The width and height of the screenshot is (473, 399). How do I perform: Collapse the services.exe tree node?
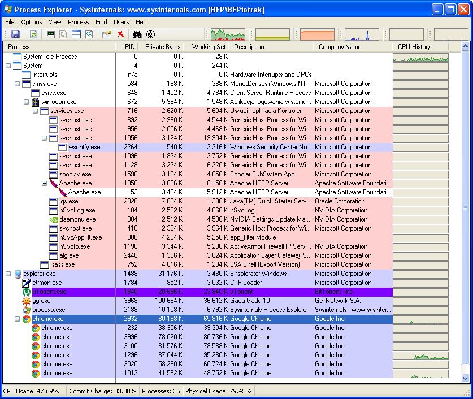pos(35,111)
